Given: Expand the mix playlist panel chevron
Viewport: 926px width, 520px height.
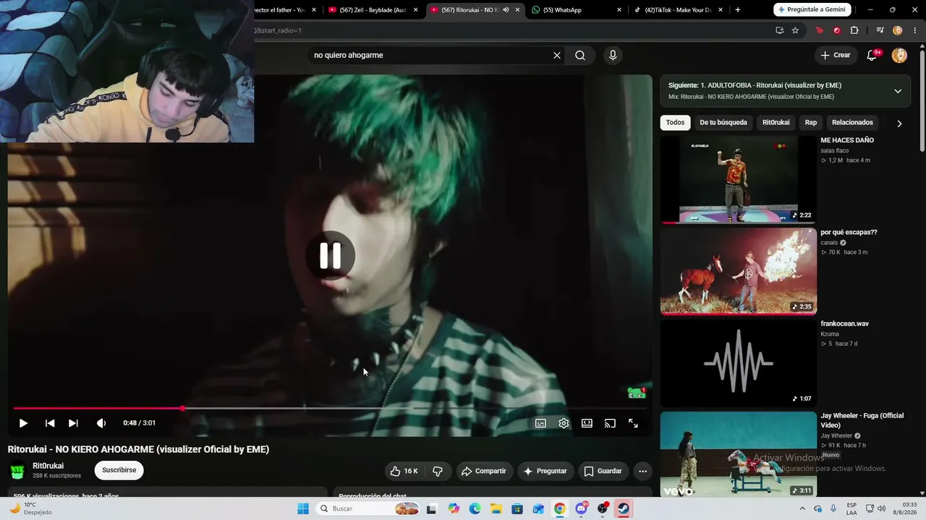Looking at the screenshot, I should [x=898, y=91].
